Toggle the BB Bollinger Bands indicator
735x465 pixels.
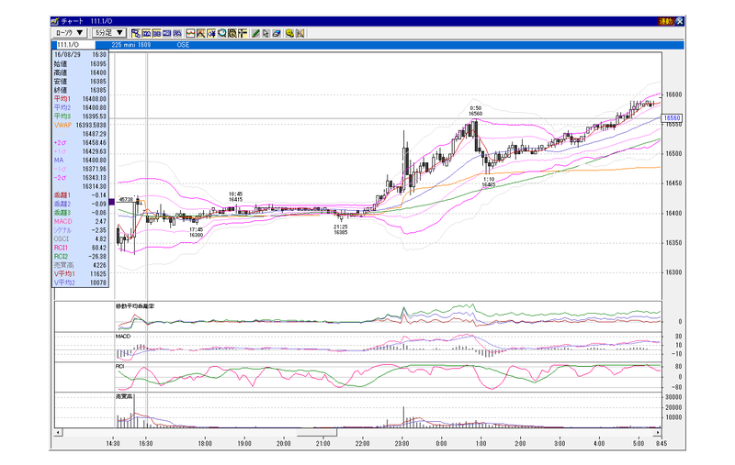coord(156,33)
